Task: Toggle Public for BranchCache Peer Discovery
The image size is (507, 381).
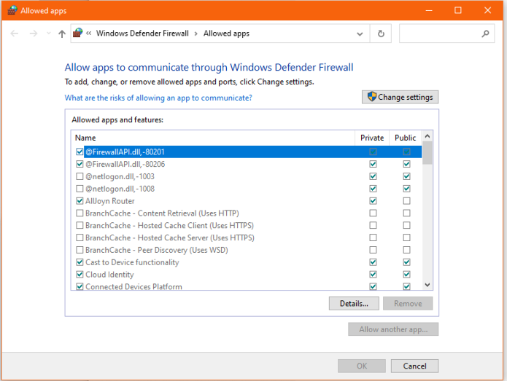Action: click(406, 250)
